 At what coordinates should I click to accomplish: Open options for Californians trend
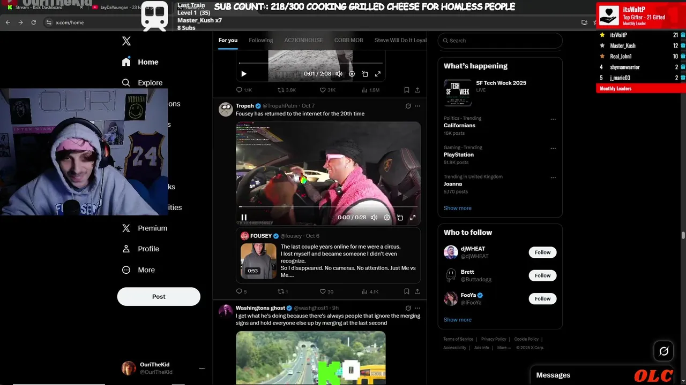(x=553, y=119)
